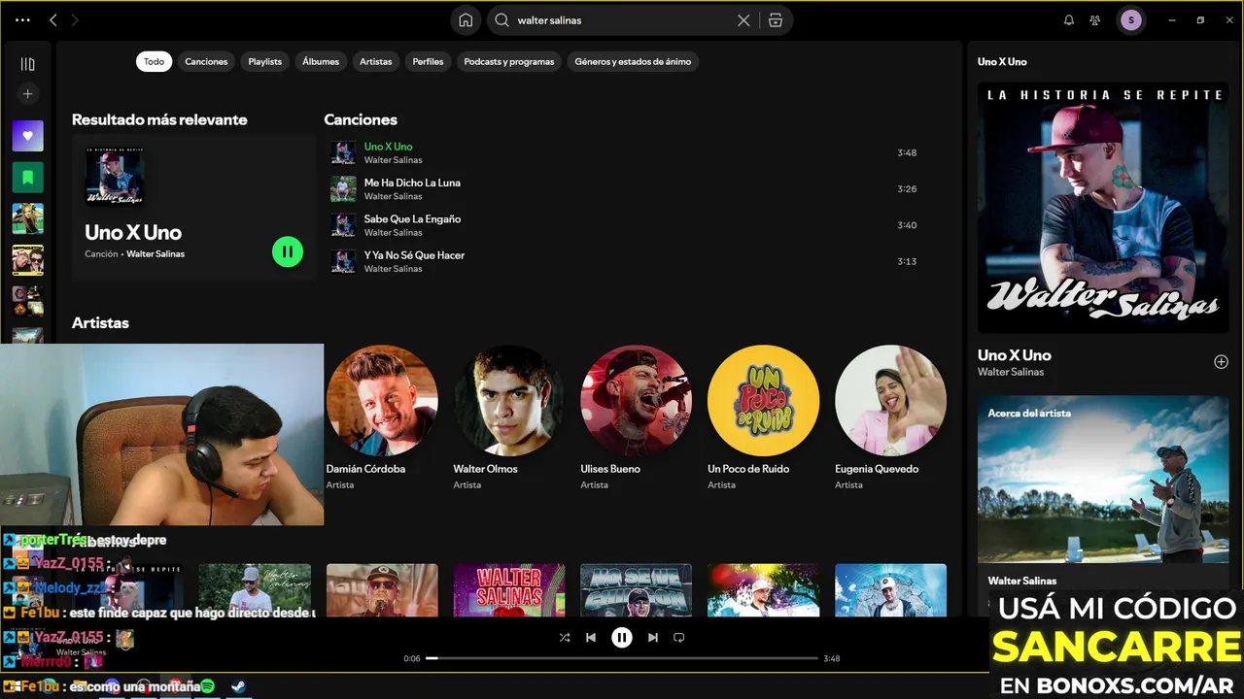Viewport: 1244px width, 699px height.
Task: Select the Artistas filter chip
Action: (376, 61)
